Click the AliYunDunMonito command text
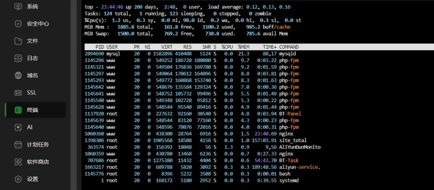The width and height of the screenshot is (434, 190). pyautogui.click(x=300, y=147)
